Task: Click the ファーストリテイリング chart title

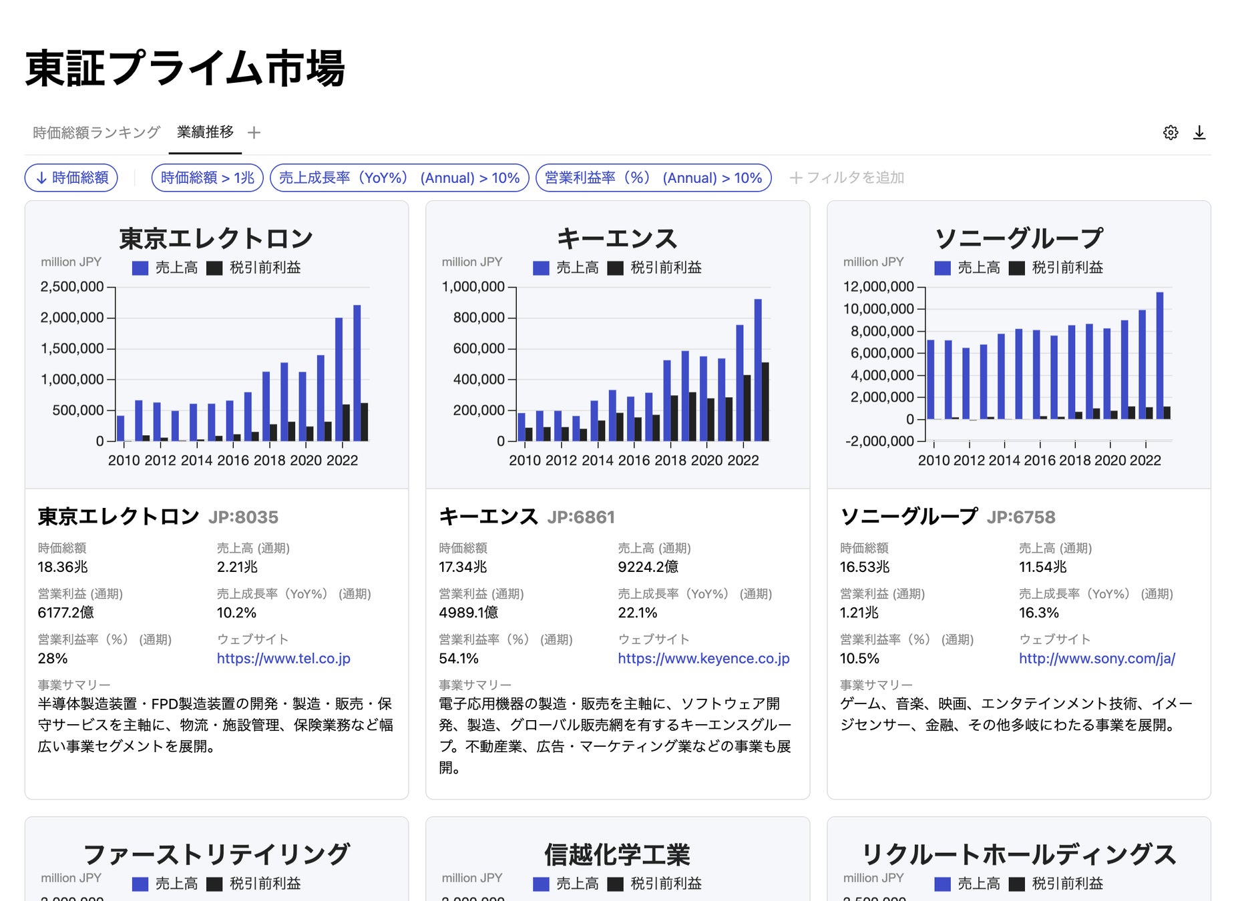Action: [x=216, y=854]
